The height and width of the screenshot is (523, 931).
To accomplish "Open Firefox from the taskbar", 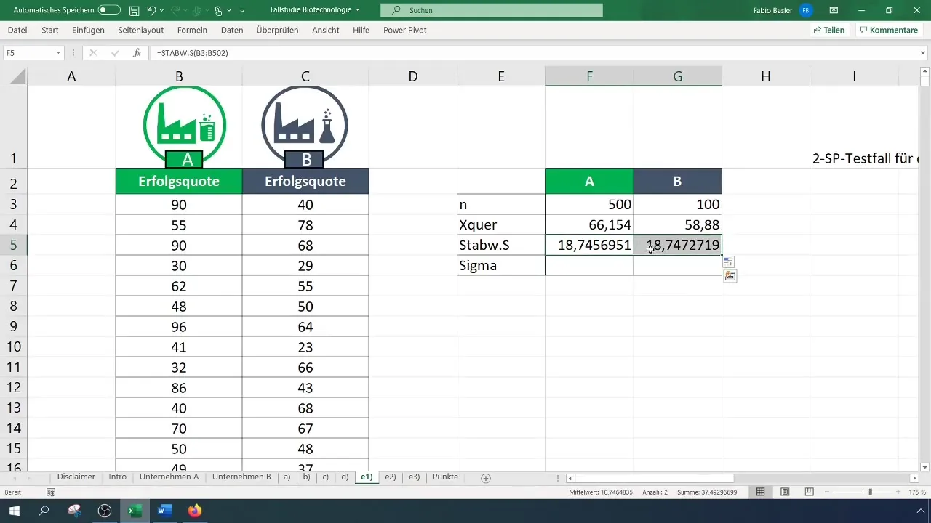I will pyautogui.click(x=194, y=511).
